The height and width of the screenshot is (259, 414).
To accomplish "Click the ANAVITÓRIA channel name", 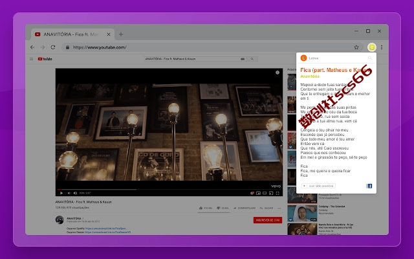I will 74,219.
